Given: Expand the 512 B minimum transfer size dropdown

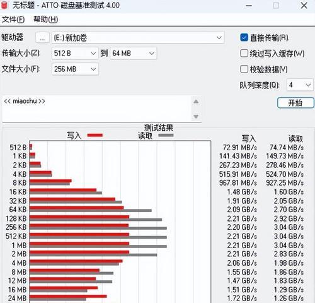Looking at the screenshot, I should tap(75, 53).
